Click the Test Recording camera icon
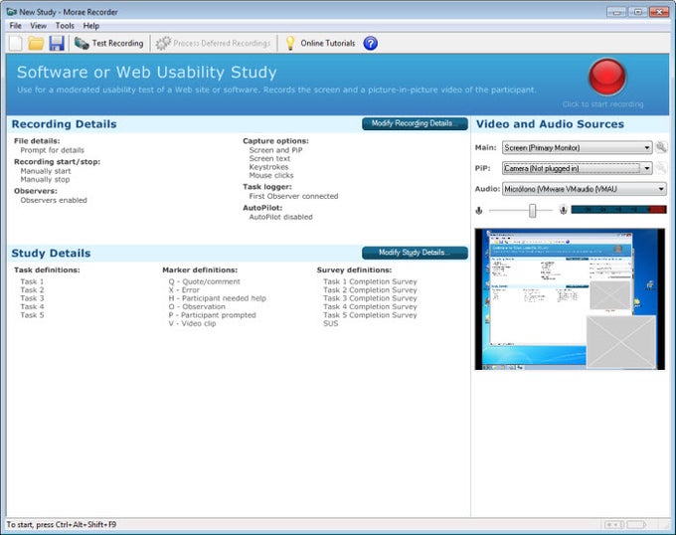This screenshot has width=676, height=535. [x=82, y=43]
